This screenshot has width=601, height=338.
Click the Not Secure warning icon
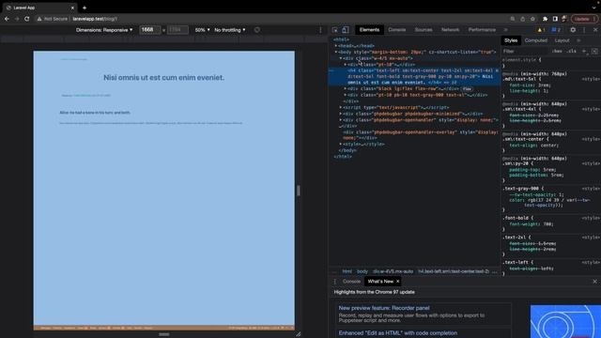click(39, 19)
